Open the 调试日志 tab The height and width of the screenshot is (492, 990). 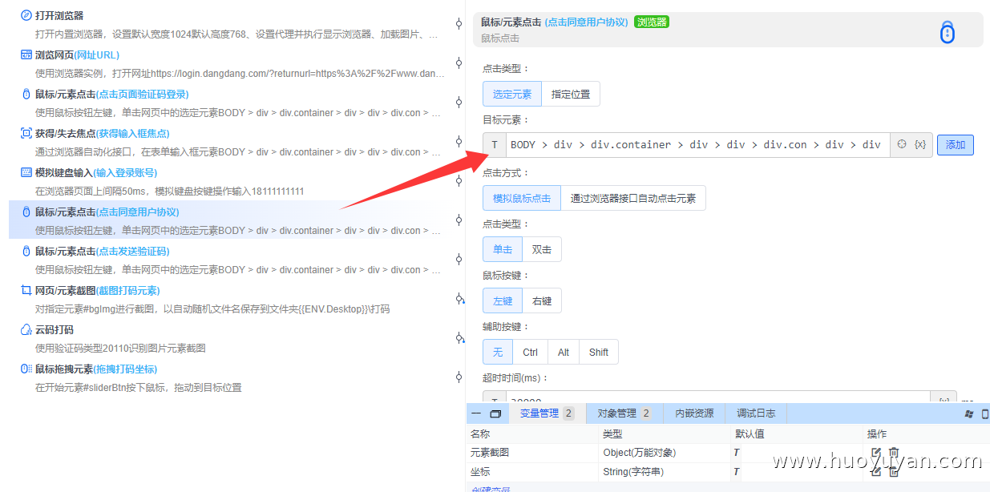756,413
